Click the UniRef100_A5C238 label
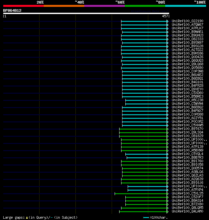 coord(187,100)
